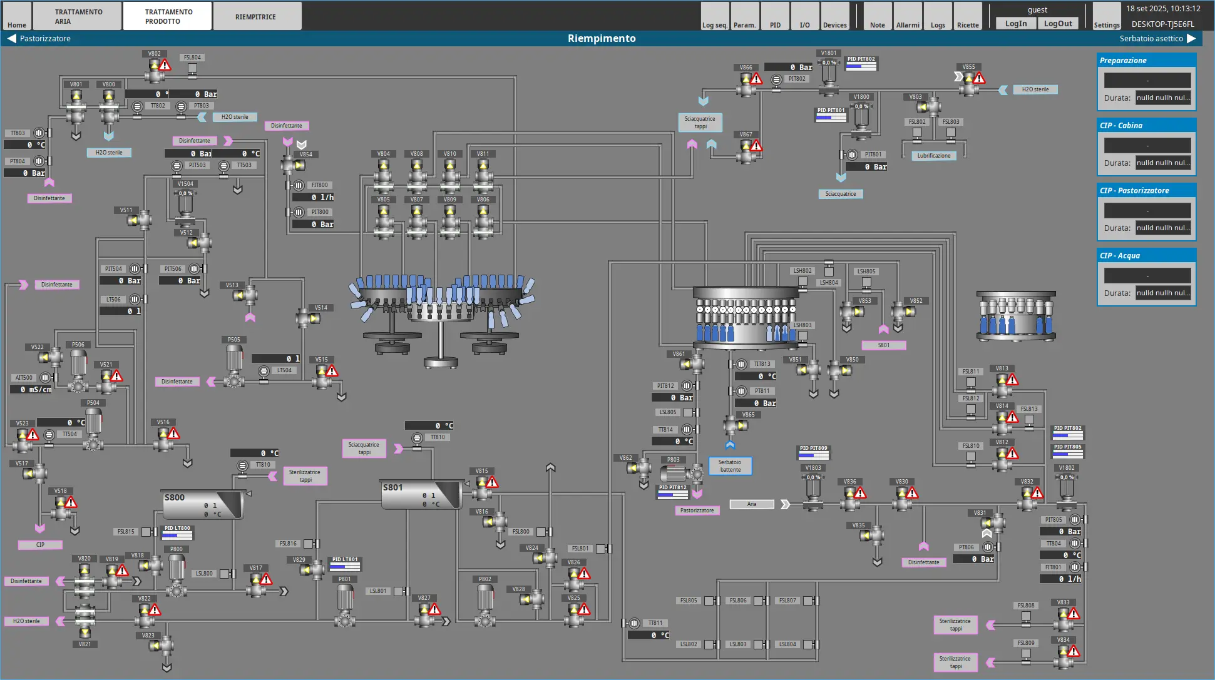Image resolution: width=1215 pixels, height=680 pixels.
Task: Open the Riempitrice tab
Action: [x=257, y=16]
